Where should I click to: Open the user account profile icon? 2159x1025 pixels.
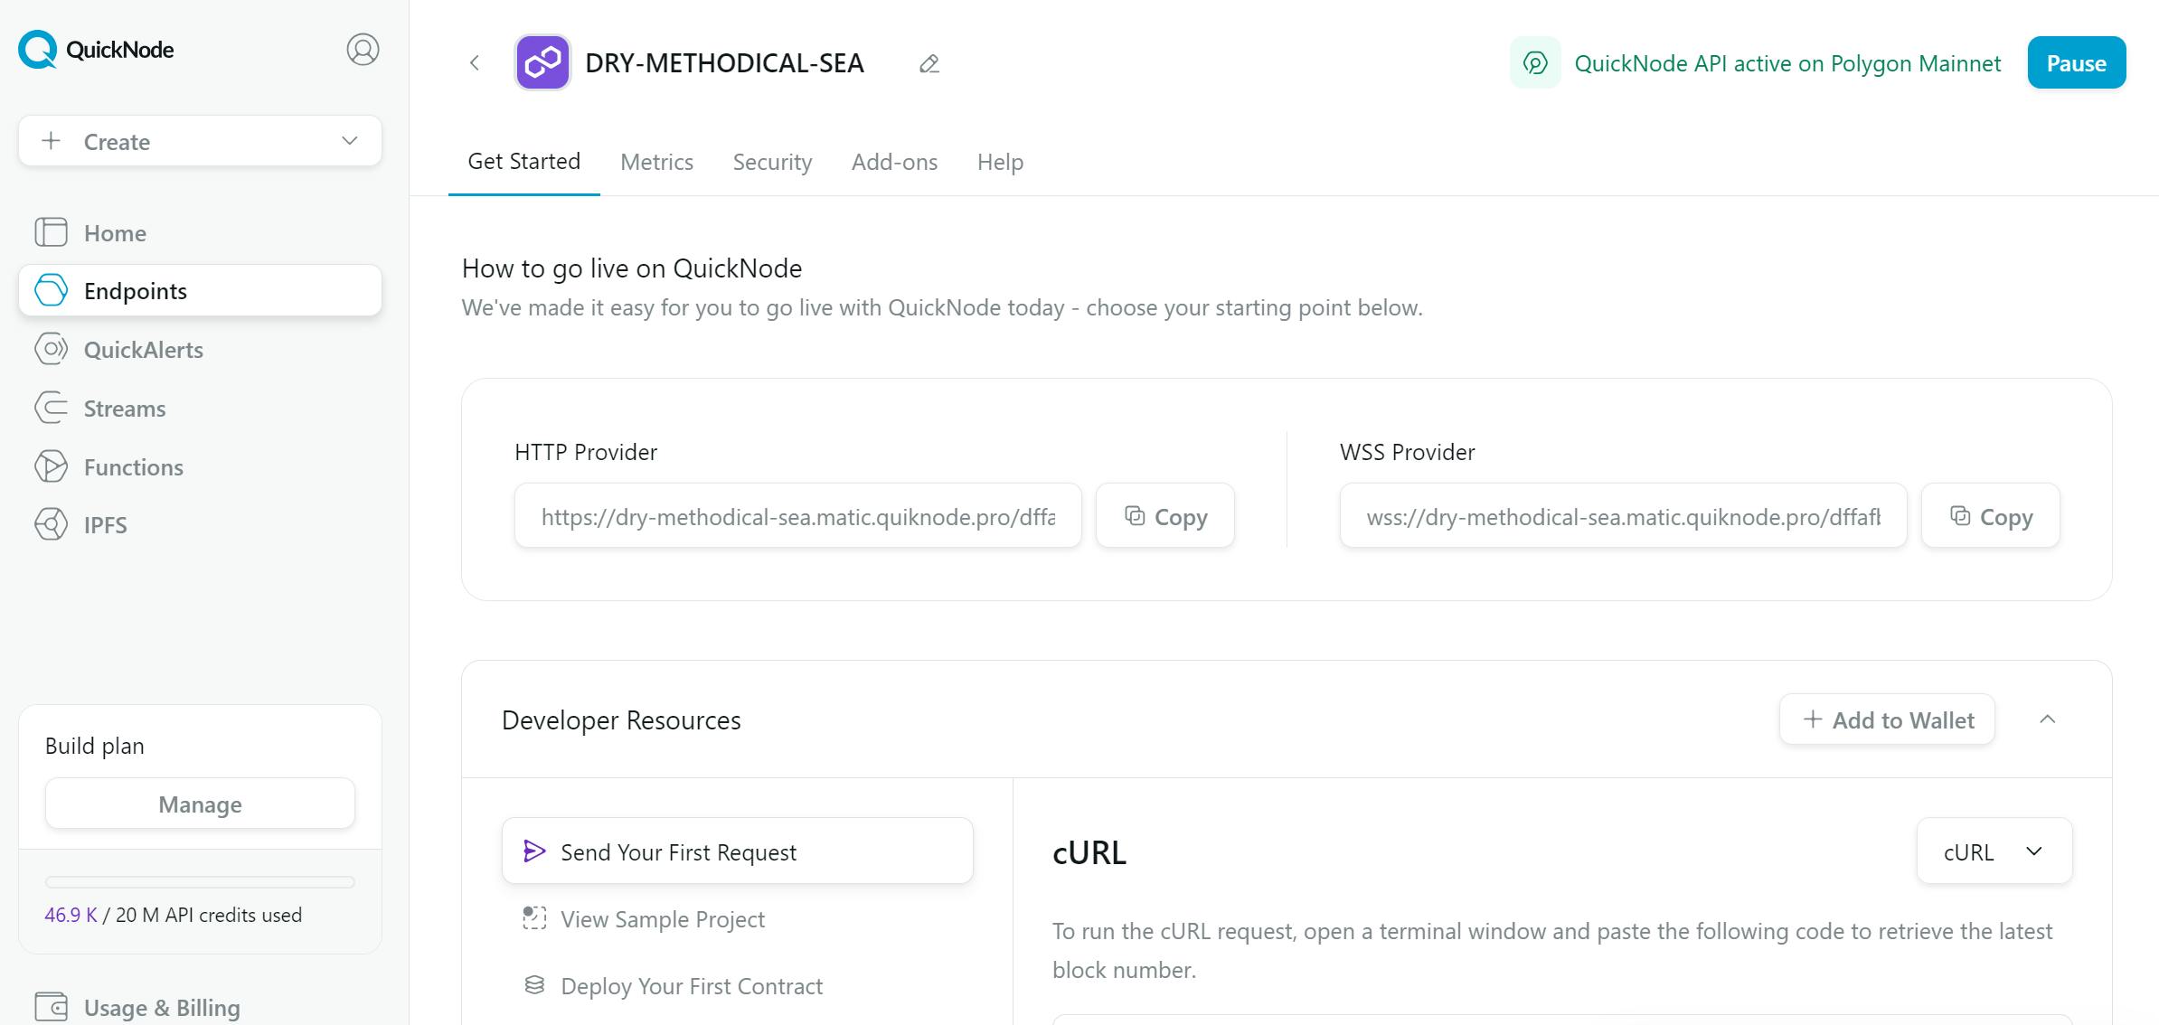pyautogui.click(x=363, y=50)
